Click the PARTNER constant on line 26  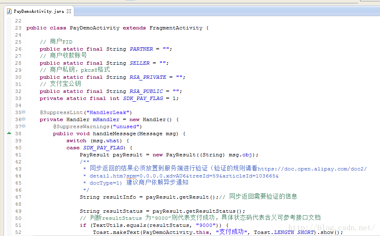pos(141,49)
